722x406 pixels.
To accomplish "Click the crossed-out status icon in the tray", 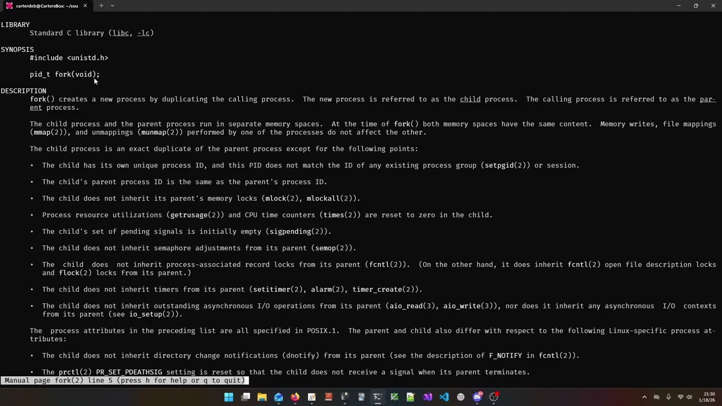I will [x=657, y=397].
